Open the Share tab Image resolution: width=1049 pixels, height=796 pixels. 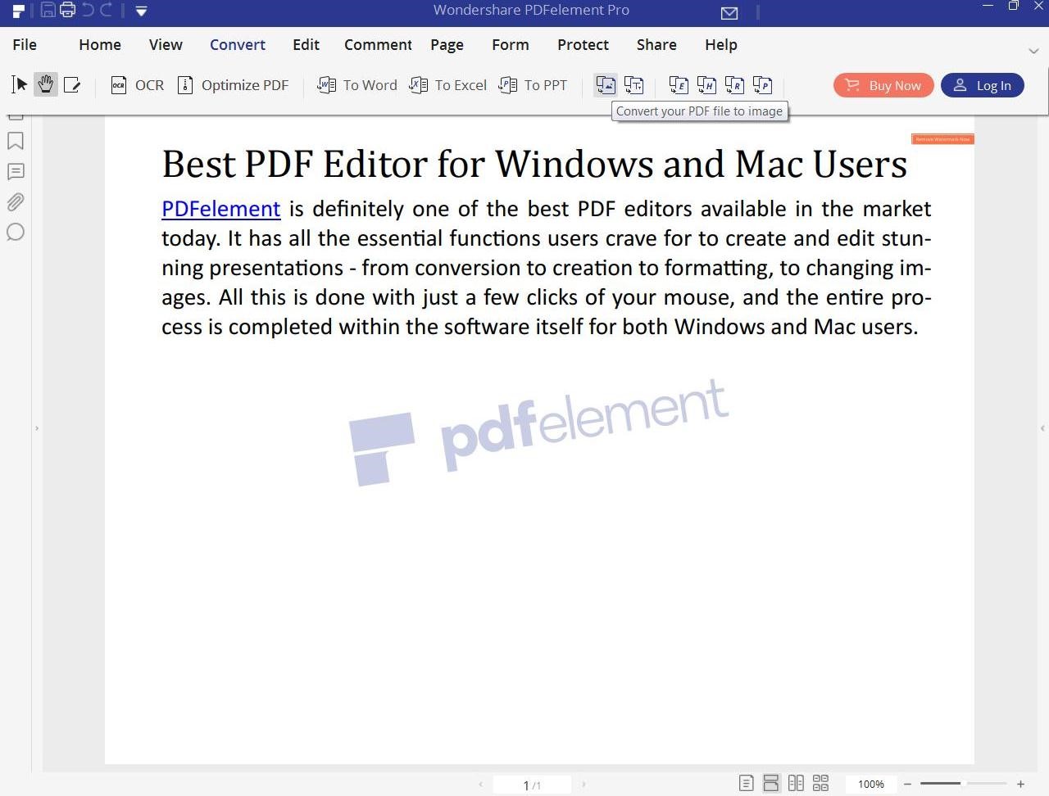656,45
